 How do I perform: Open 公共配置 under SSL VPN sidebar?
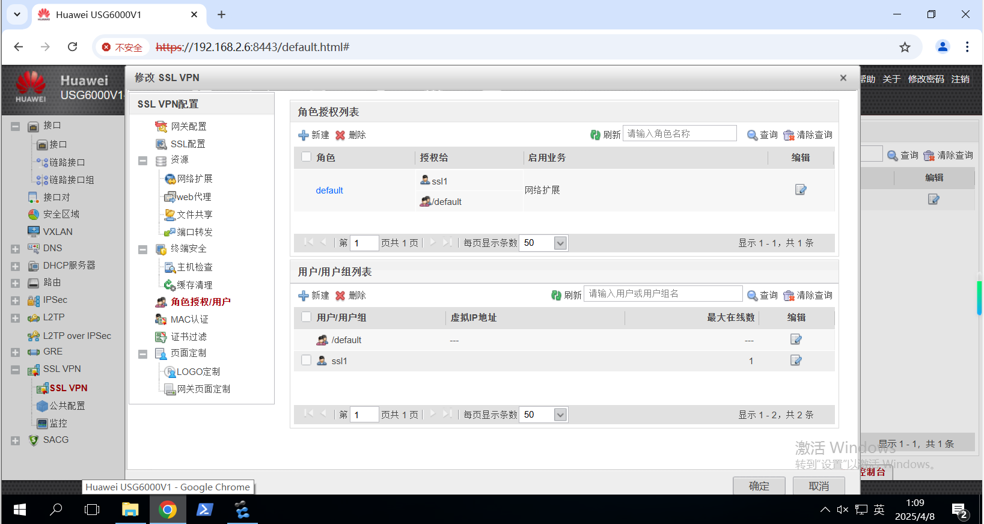click(x=61, y=406)
